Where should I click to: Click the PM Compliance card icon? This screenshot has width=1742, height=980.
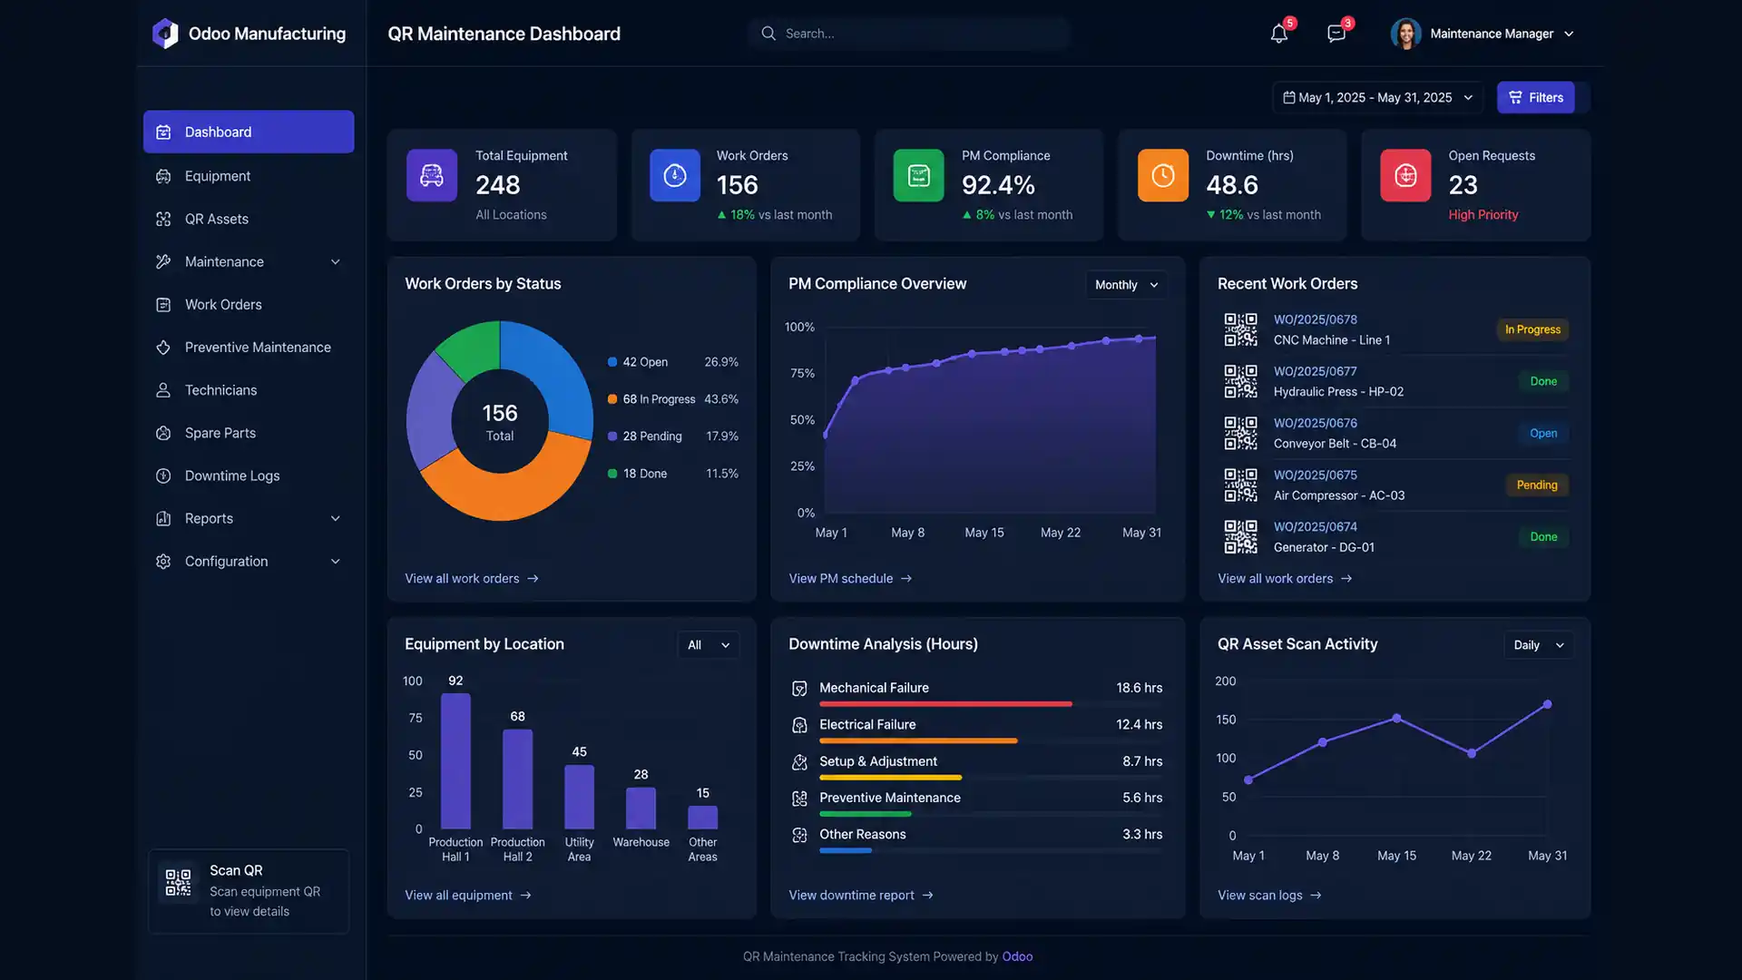coord(919,175)
